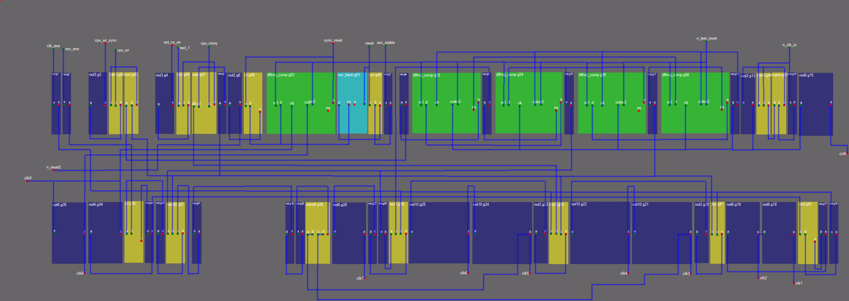
Task: Select the cpu_wr port label
Action: click(x=123, y=50)
